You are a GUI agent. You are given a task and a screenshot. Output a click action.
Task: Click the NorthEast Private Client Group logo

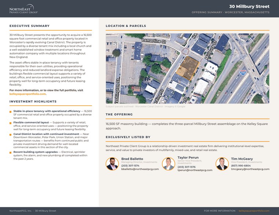(23, 9)
